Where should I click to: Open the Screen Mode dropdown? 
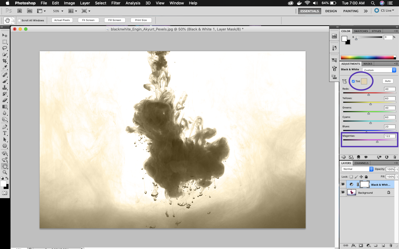coord(86,11)
